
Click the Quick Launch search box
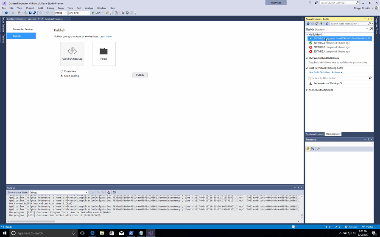pos(339,3)
